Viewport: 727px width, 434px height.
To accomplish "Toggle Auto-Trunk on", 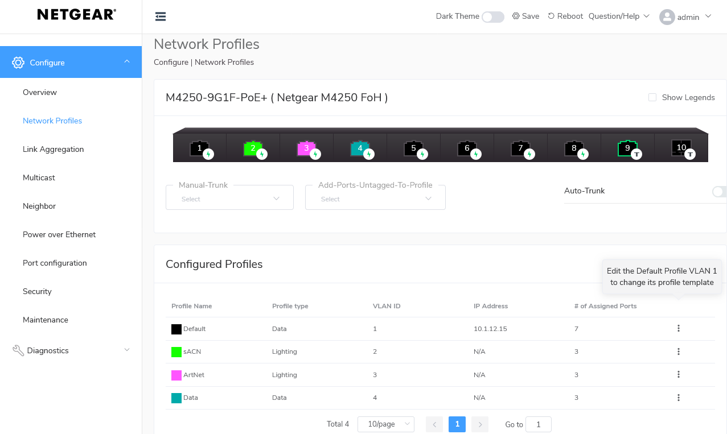I will point(719,192).
